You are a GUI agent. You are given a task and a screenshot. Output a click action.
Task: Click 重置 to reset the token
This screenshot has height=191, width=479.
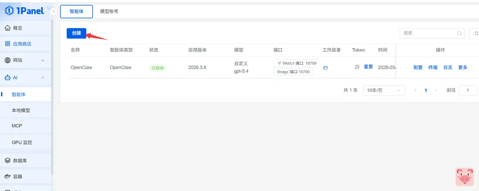368,67
